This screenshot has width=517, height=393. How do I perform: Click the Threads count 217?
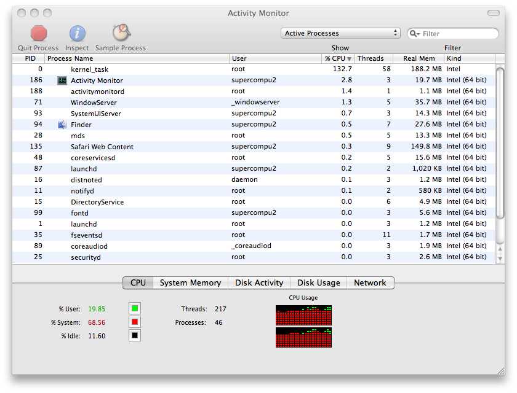point(220,309)
